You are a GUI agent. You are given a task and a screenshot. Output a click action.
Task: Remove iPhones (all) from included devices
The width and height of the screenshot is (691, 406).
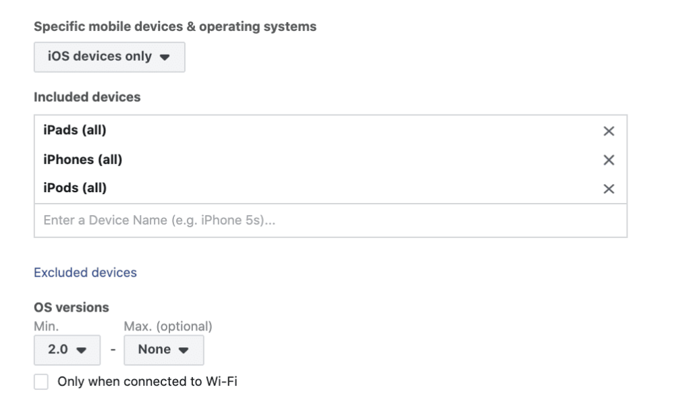pyautogui.click(x=609, y=160)
